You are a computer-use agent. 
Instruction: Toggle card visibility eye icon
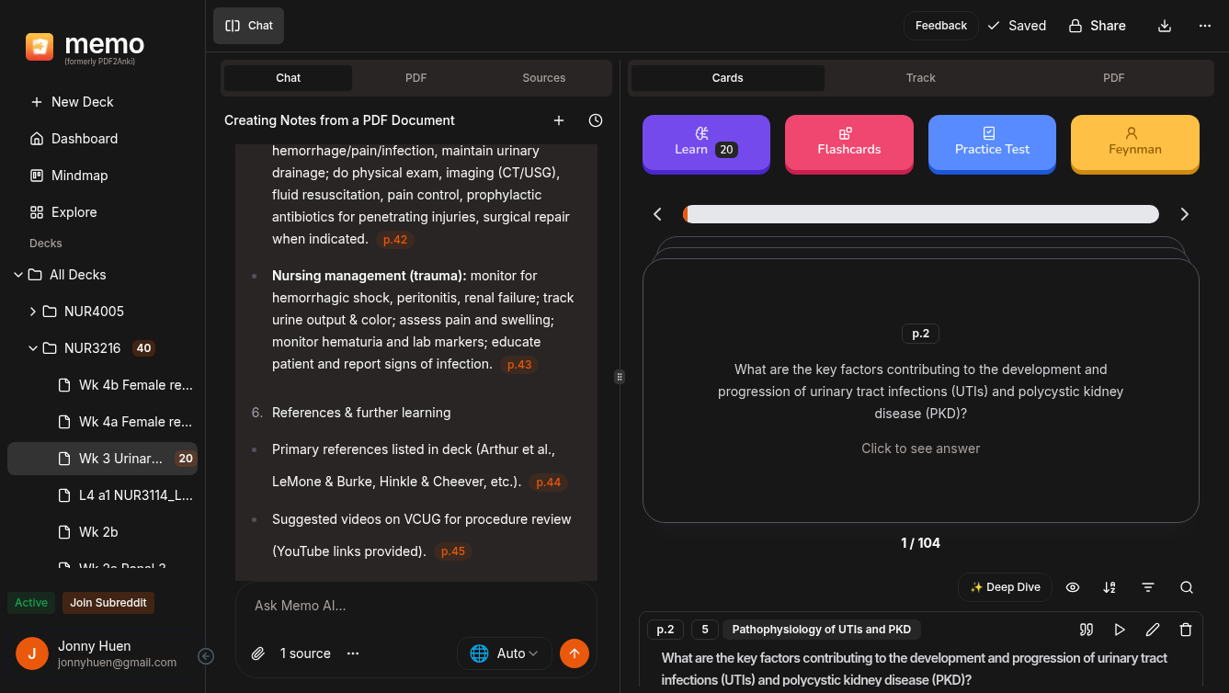(x=1073, y=587)
